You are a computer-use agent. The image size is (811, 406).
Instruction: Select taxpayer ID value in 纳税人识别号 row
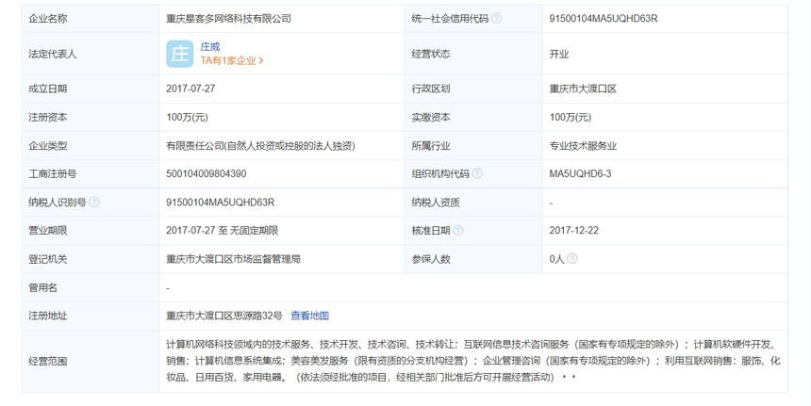tap(220, 202)
